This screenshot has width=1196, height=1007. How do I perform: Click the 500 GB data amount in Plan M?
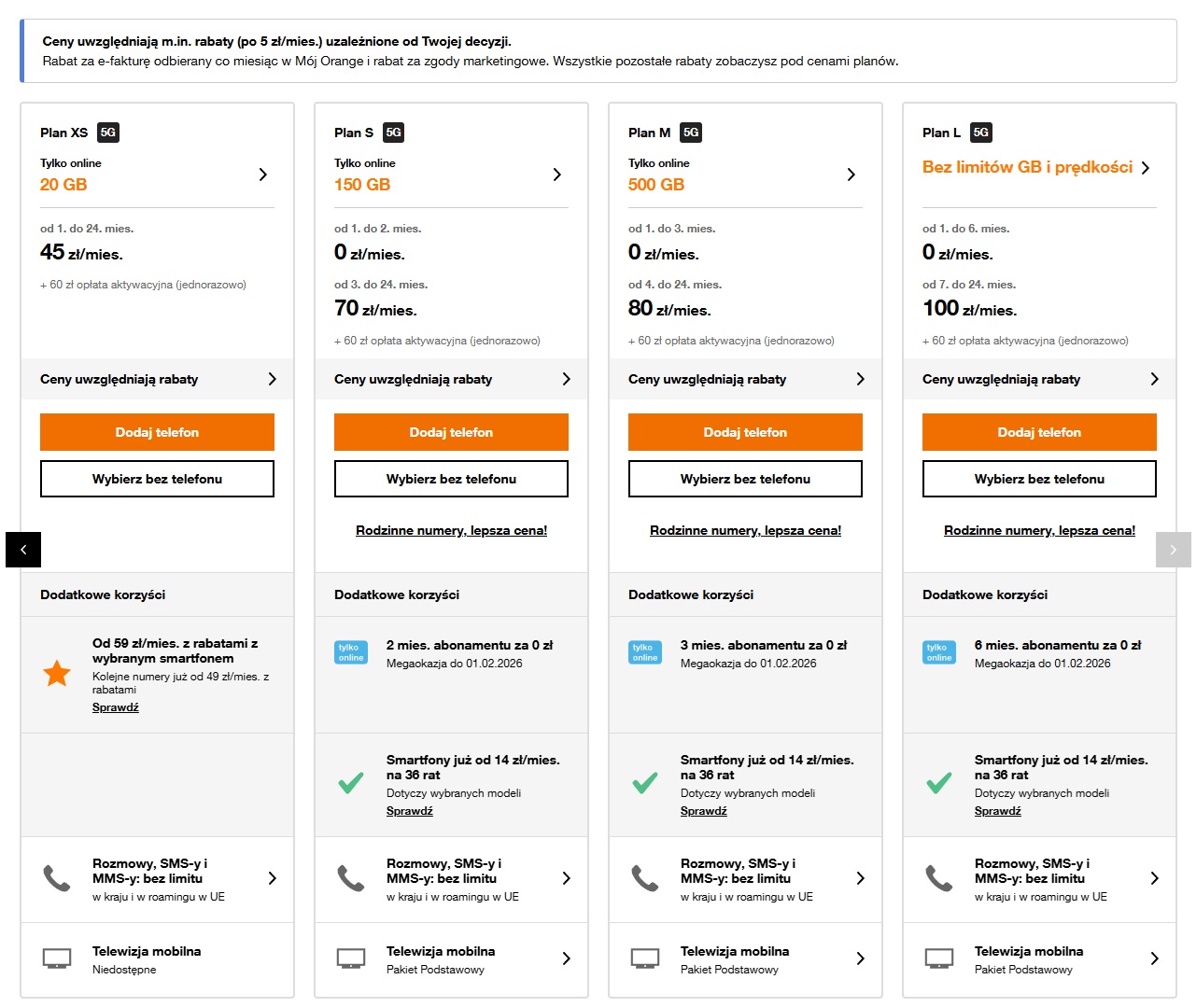coord(656,185)
